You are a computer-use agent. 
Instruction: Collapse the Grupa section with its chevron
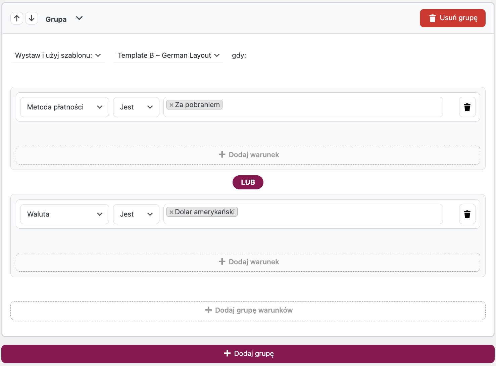(x=79, y=18)
